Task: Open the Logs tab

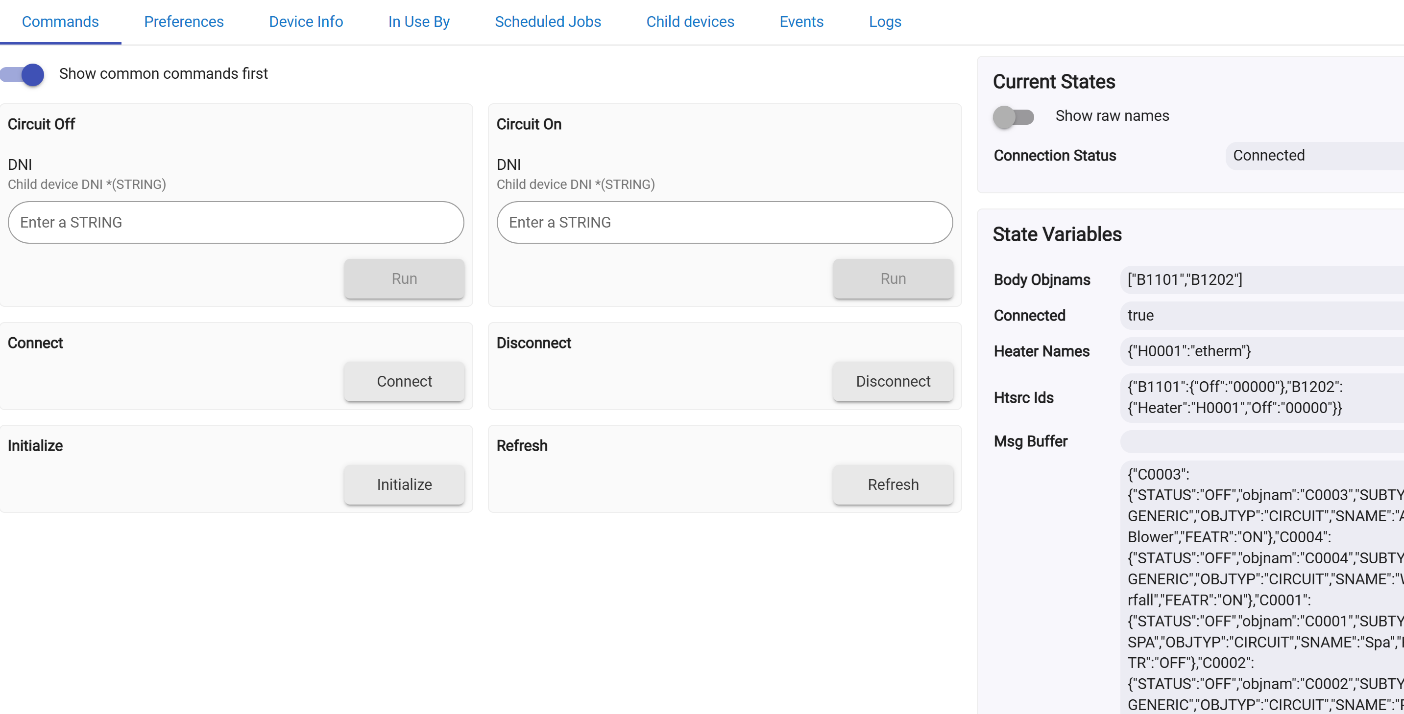Action: point(885,22)
